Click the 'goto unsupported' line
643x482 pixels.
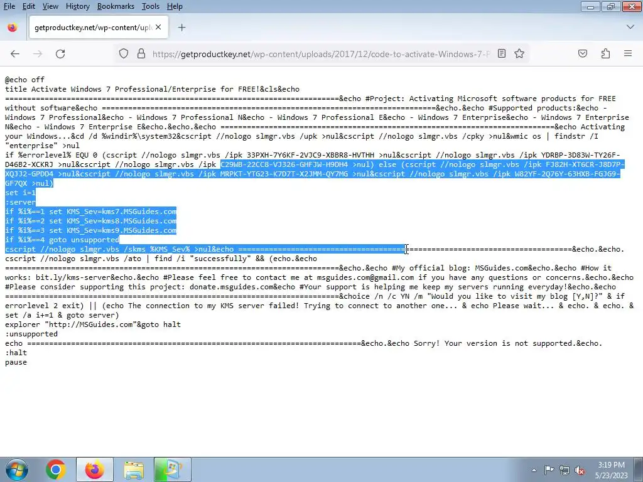(x=62, y=240)
